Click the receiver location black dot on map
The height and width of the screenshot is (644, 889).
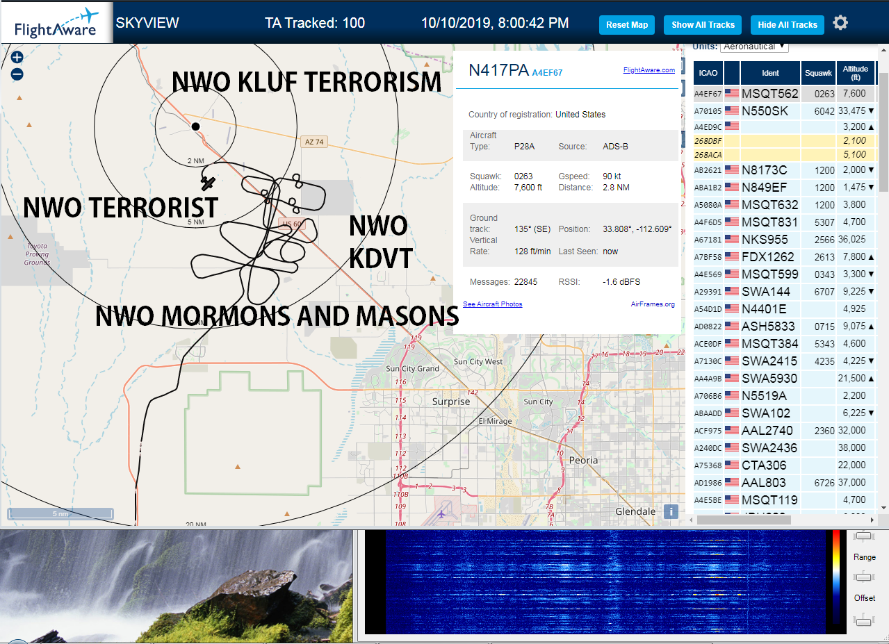pos(195,126)
